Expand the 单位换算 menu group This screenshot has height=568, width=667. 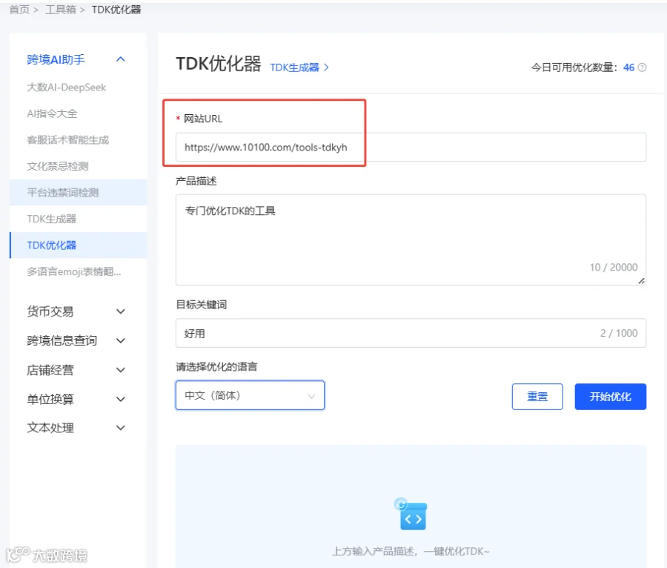(121, 399)
